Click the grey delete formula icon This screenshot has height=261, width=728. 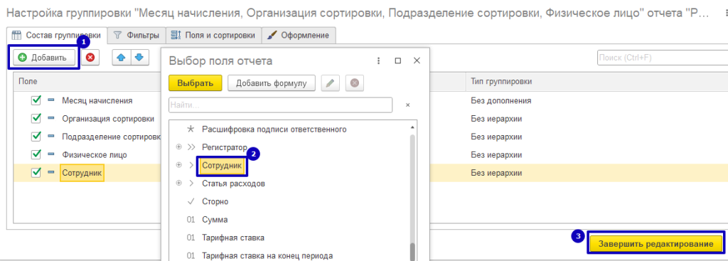(x=354, y=83)
